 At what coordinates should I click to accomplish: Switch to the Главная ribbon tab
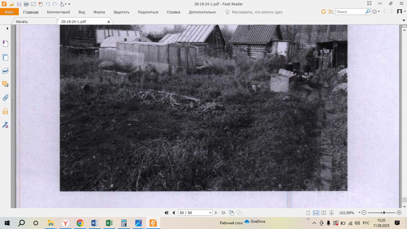pos(31,12)
